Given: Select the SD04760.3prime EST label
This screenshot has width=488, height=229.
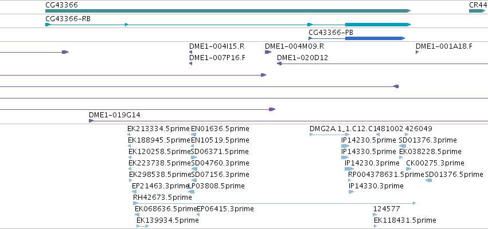Looking at the screenshot, I should tap(220, 163).
